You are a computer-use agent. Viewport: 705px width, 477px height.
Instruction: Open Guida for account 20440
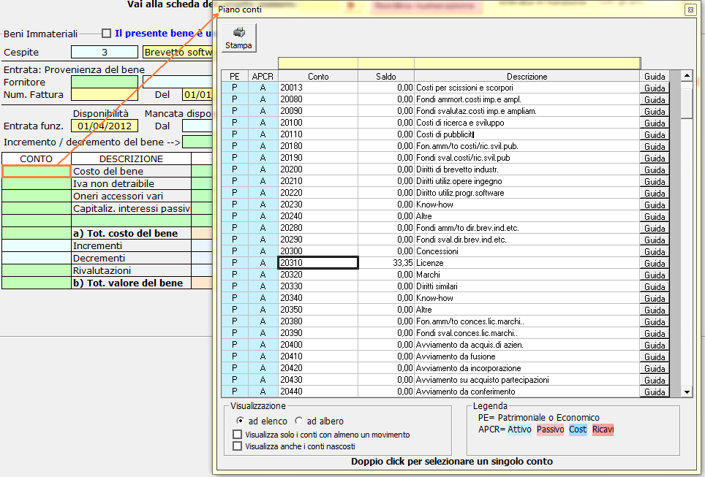coord(655,392)
